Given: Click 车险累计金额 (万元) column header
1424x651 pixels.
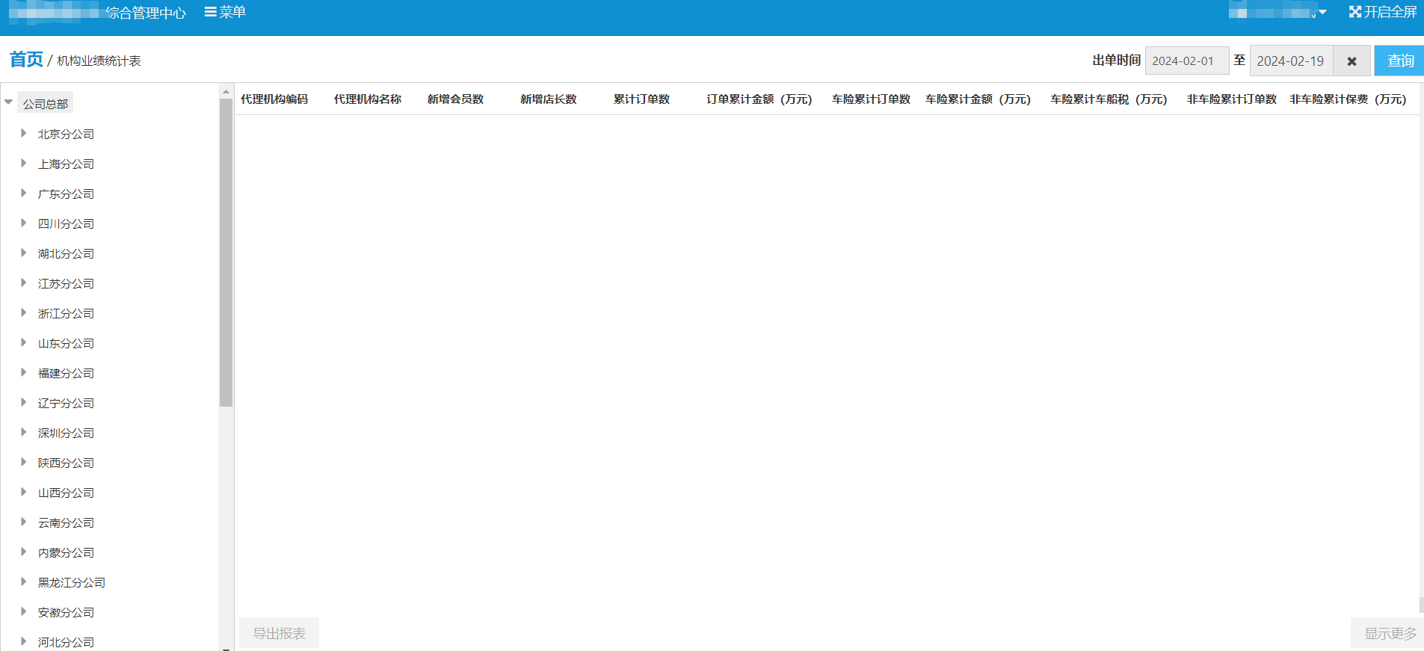Looking at the screenshot, I should [978, 99].
